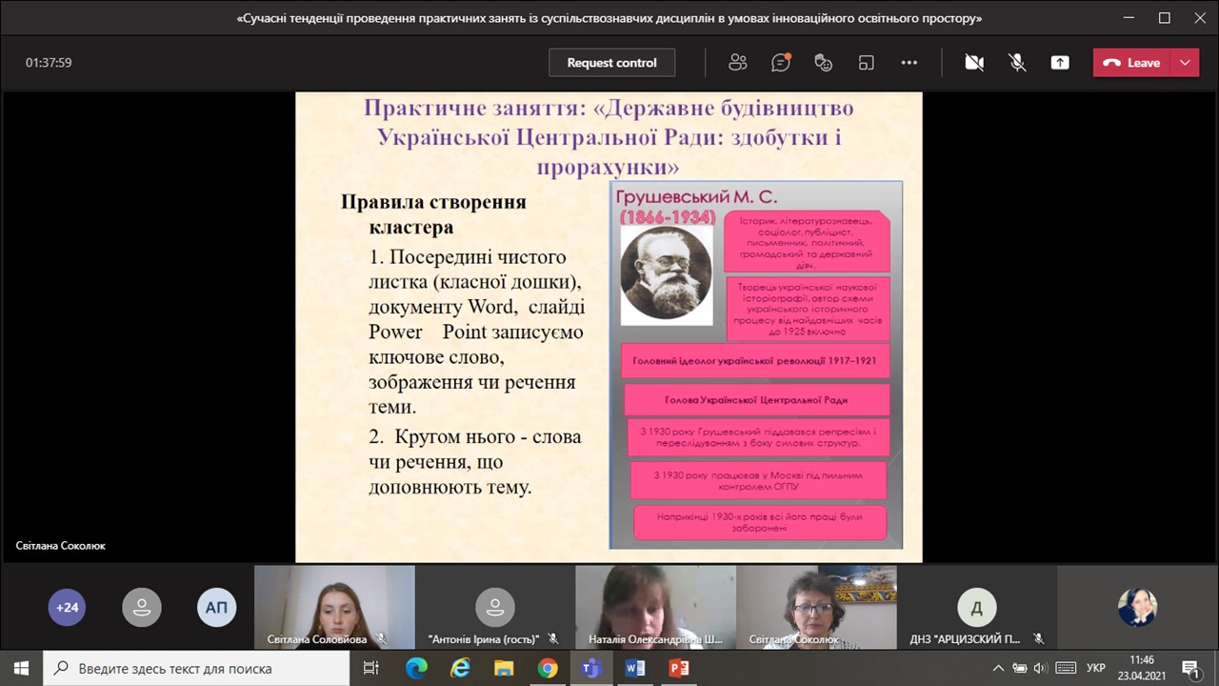1219x686 pixels.
Task: Open the participants list panel
Action: (737, 63)
